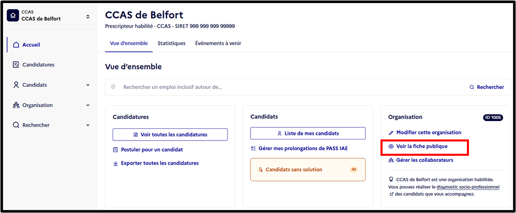
Task: Click the CCAS house logo icon
Action: (13, 15)
